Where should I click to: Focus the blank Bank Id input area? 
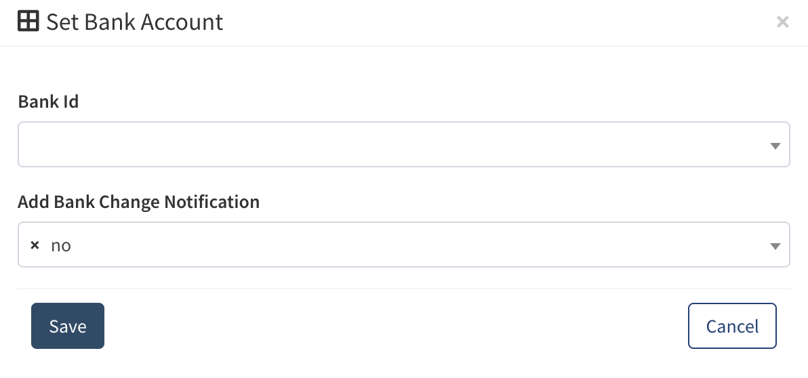pos(393,144)
